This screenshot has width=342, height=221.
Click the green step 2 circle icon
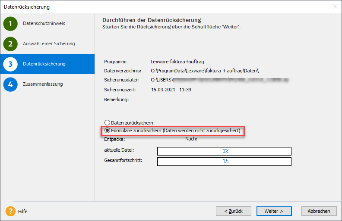pos(10,44)
